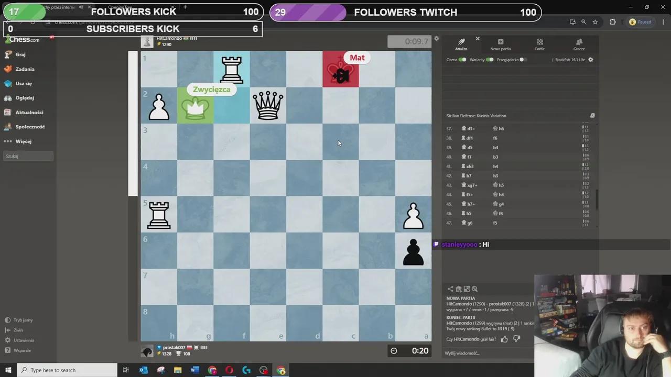Switch to the Analiza tab
671x377 pixels.
(x=461, y=45)
